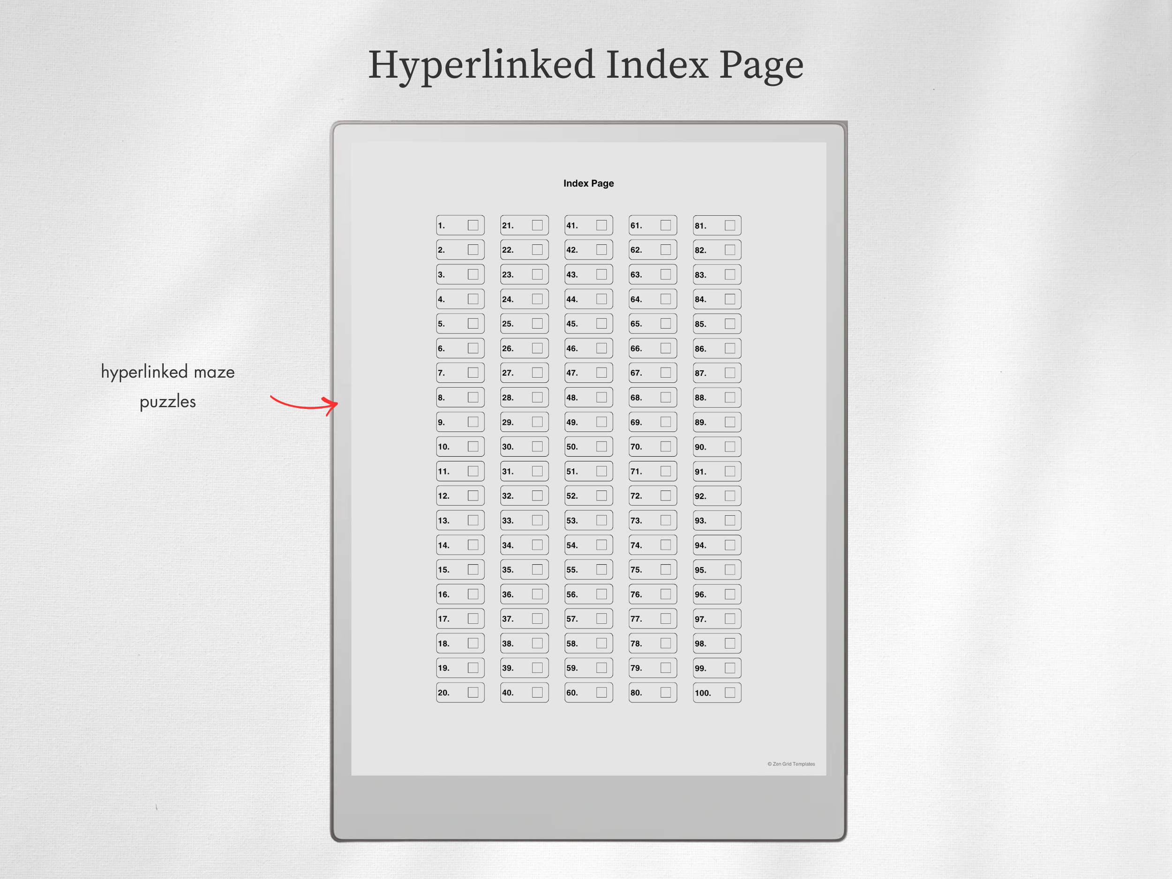
Task: Mark the checkbox for entry 43
Action: (x=601, y=274)
